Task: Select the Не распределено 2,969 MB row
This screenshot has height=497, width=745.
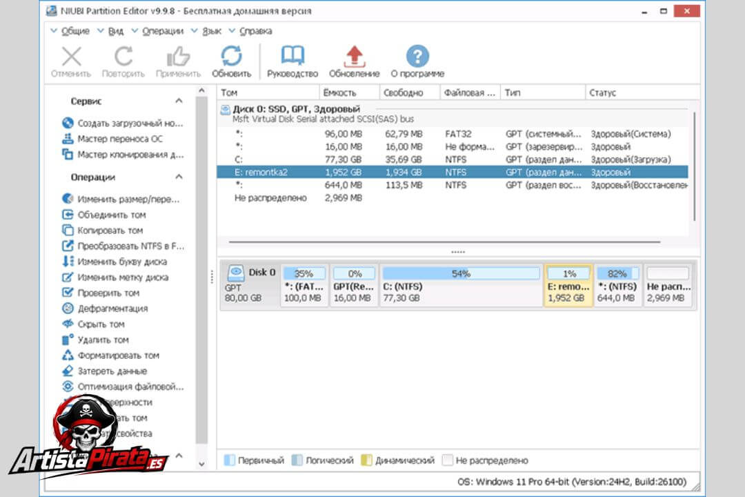Action: 453,198
